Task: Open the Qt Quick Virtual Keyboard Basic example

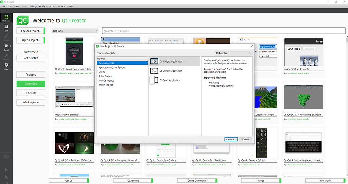Action: point(303,143)
